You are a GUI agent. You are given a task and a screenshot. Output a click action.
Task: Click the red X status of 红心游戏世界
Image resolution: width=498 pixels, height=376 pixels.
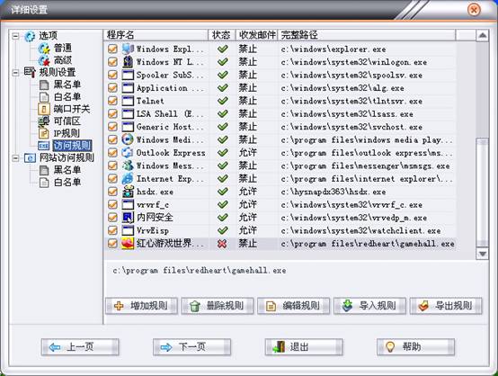[222, 244]
